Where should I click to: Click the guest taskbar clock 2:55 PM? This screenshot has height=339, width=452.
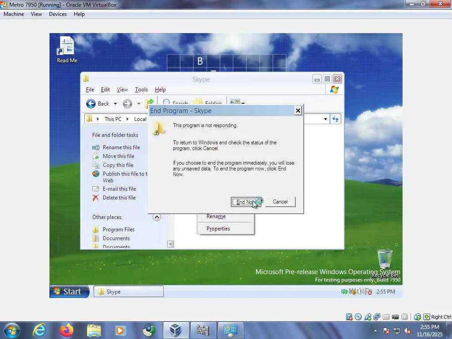tap(385, 292)
